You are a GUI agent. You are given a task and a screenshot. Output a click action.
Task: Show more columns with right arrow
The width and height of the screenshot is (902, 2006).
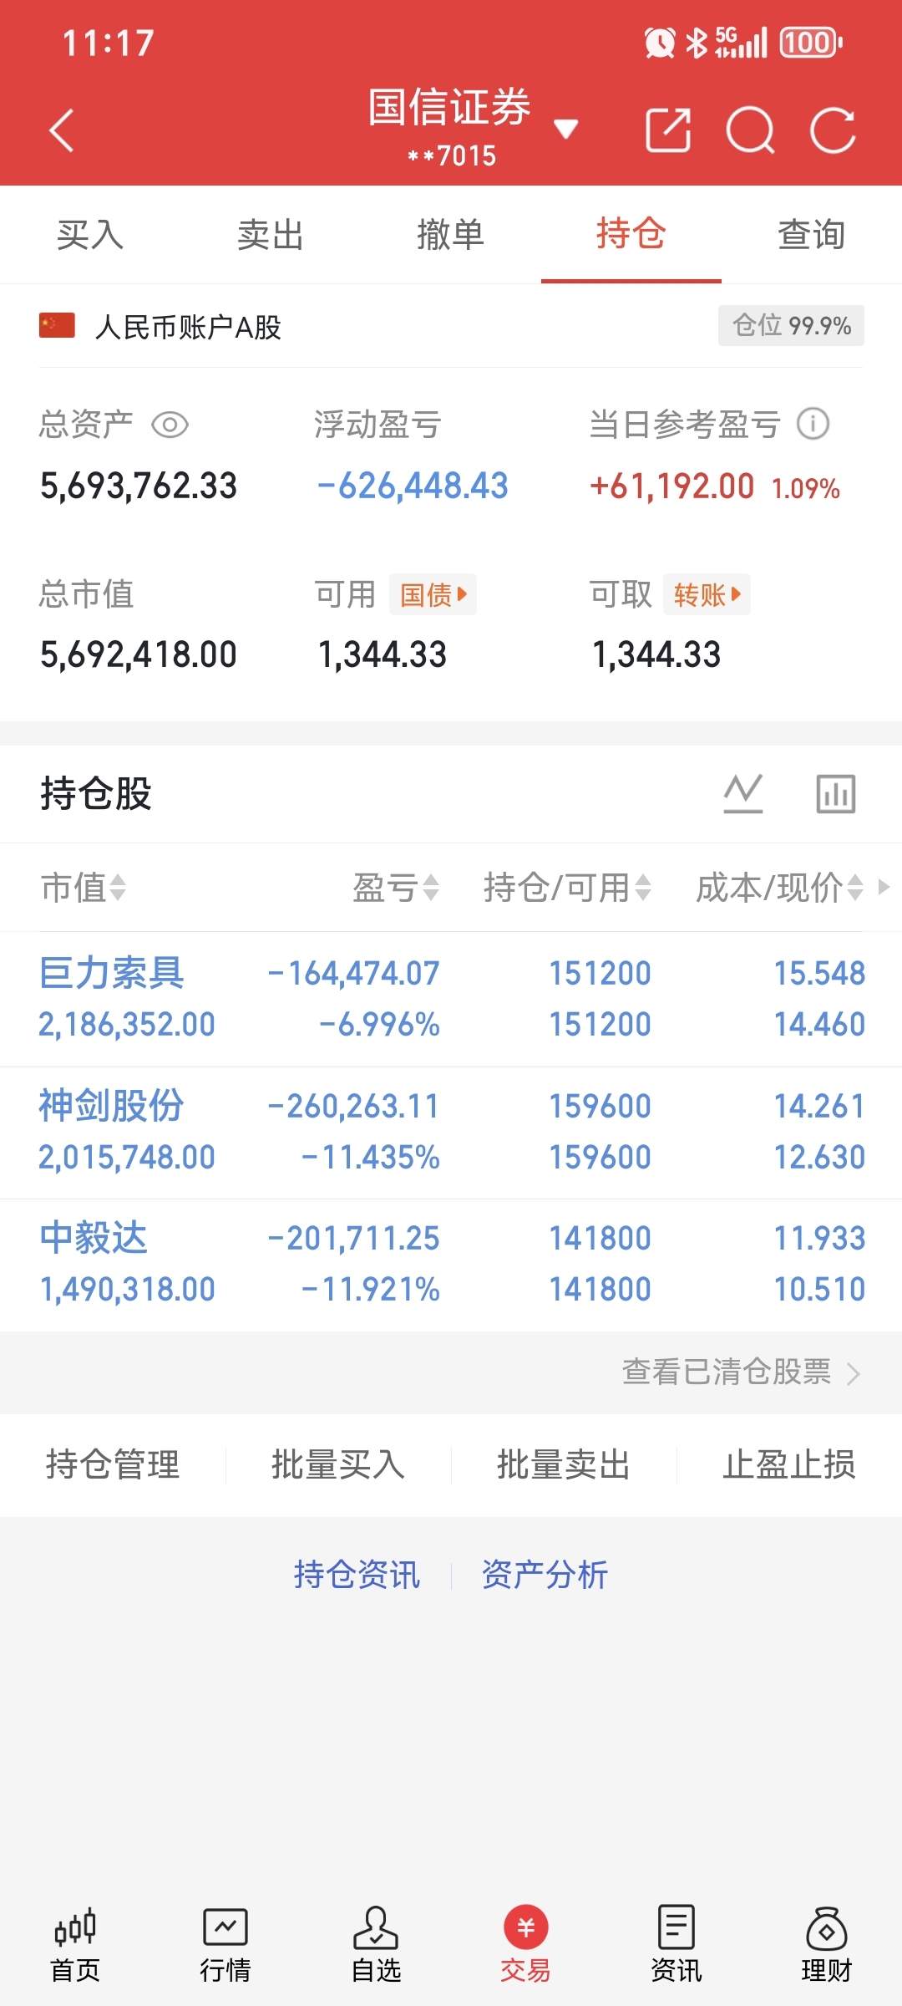tap(884, 887)
